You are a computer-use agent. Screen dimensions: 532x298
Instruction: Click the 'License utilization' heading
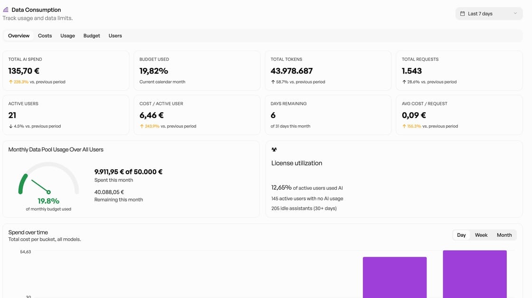point(296,163)
